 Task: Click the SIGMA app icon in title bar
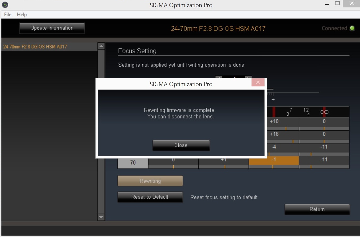point(5,5)
